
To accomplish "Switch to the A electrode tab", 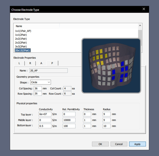I will pyautogui.click(x=41, y=63).
